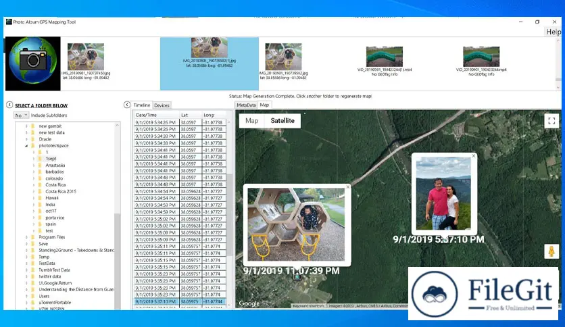Expand the TumblrTest Data folder

(26, 270)
